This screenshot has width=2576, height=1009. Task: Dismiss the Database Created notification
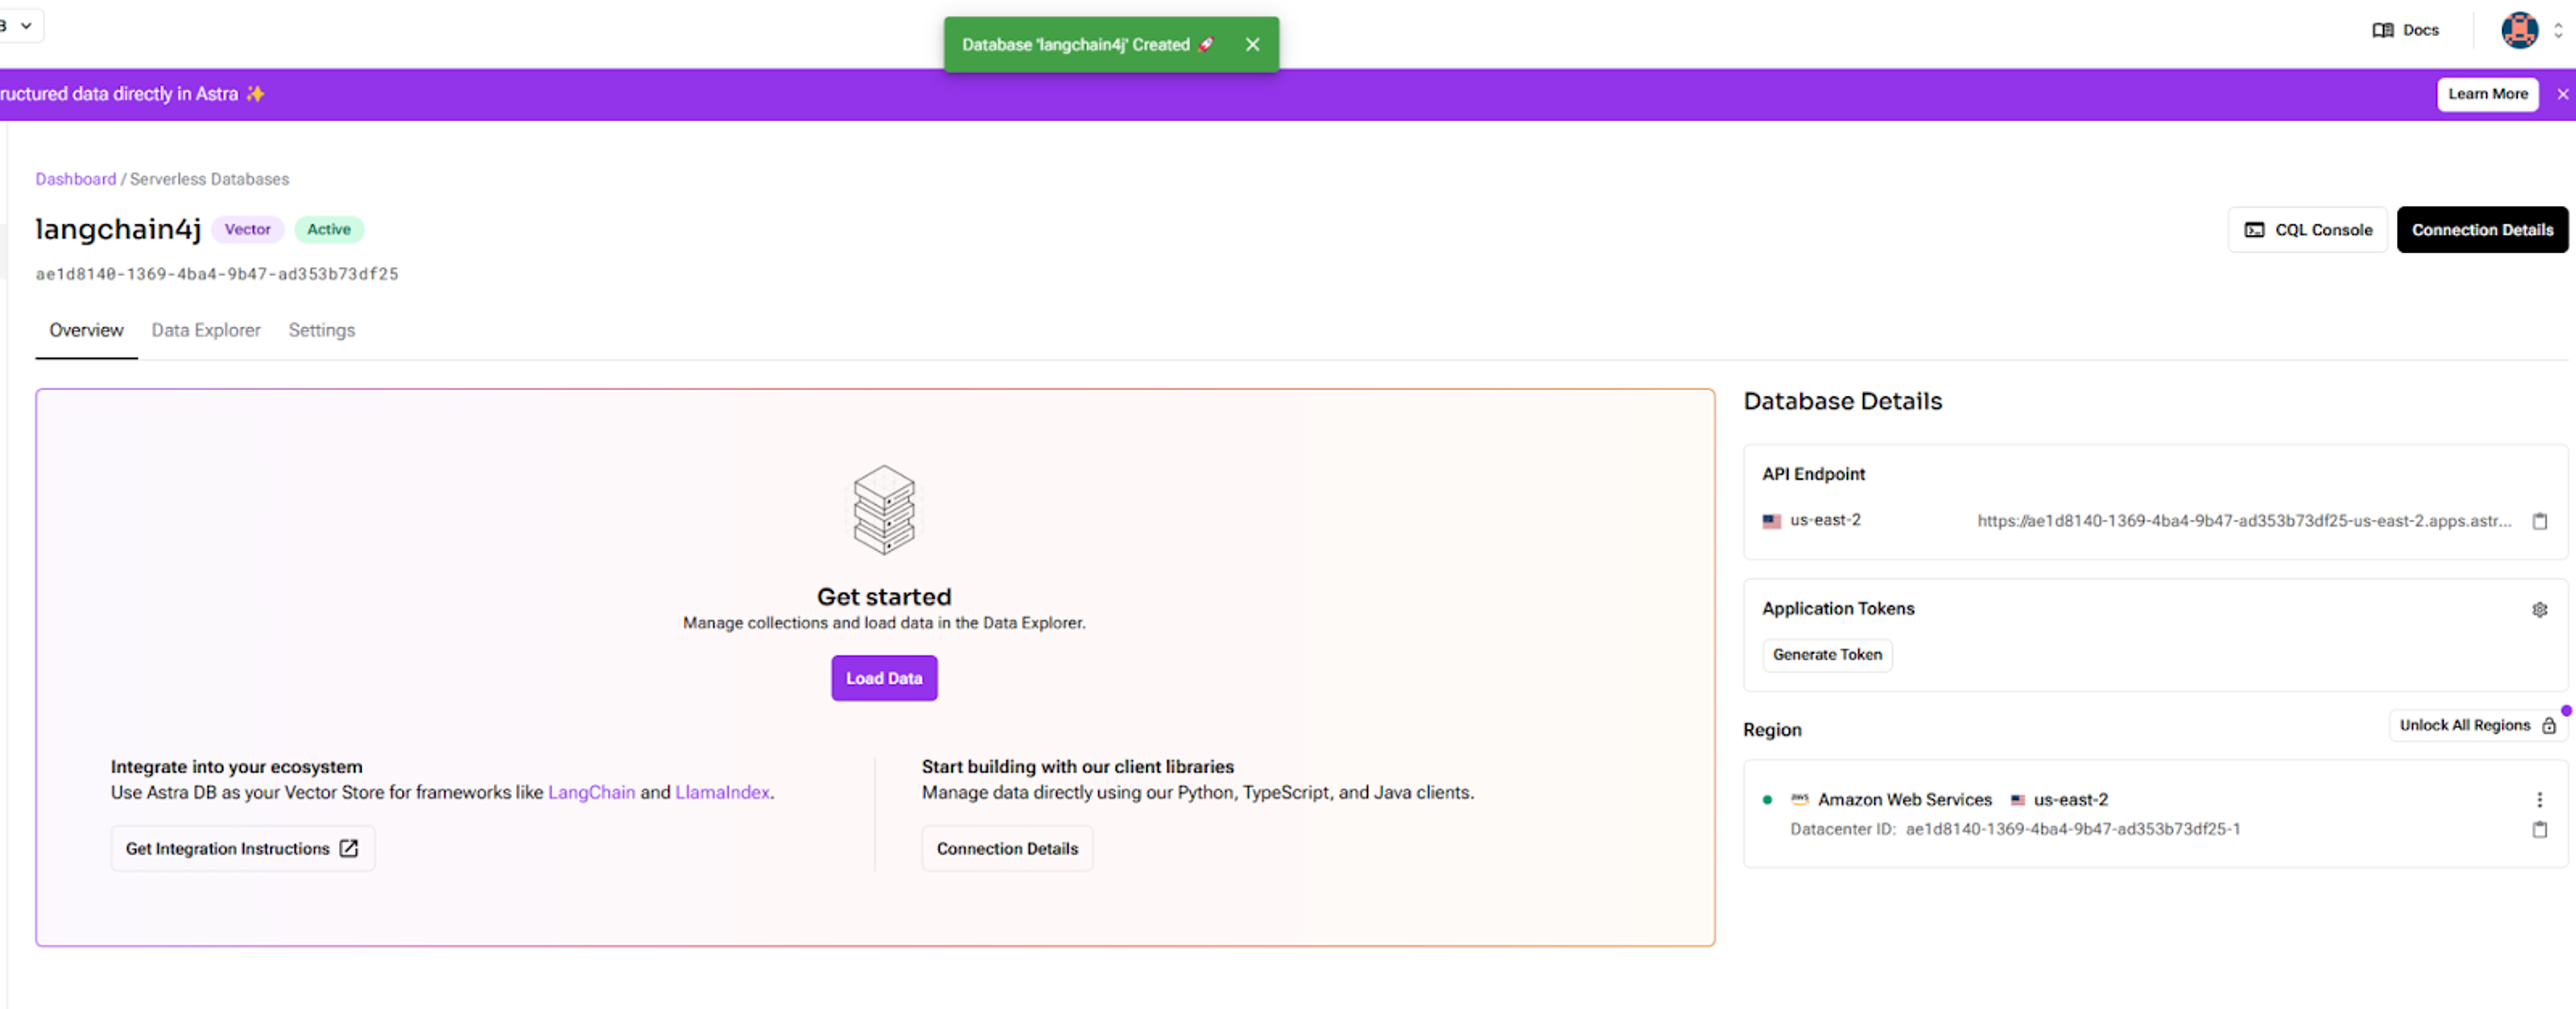click(1252, 44)
